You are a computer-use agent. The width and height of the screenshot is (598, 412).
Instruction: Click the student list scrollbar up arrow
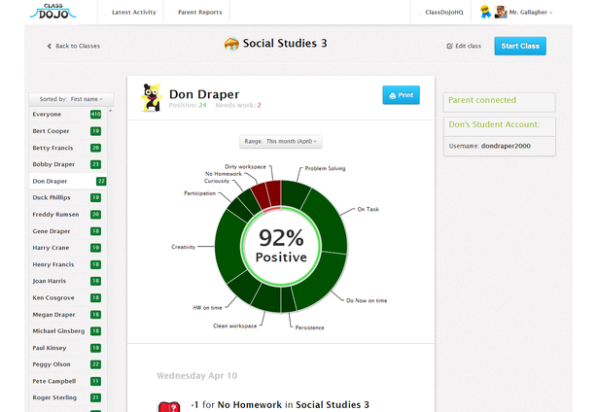tap(111, 111)
